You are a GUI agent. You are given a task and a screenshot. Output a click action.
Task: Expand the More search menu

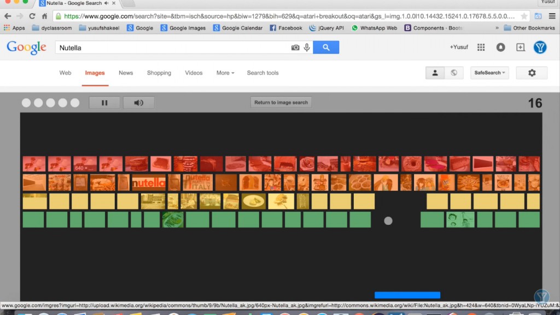click(x=225, y=73)
